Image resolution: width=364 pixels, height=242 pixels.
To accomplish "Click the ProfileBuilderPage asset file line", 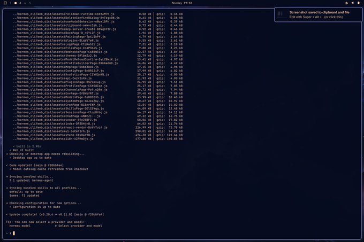I will pos(65,63).
